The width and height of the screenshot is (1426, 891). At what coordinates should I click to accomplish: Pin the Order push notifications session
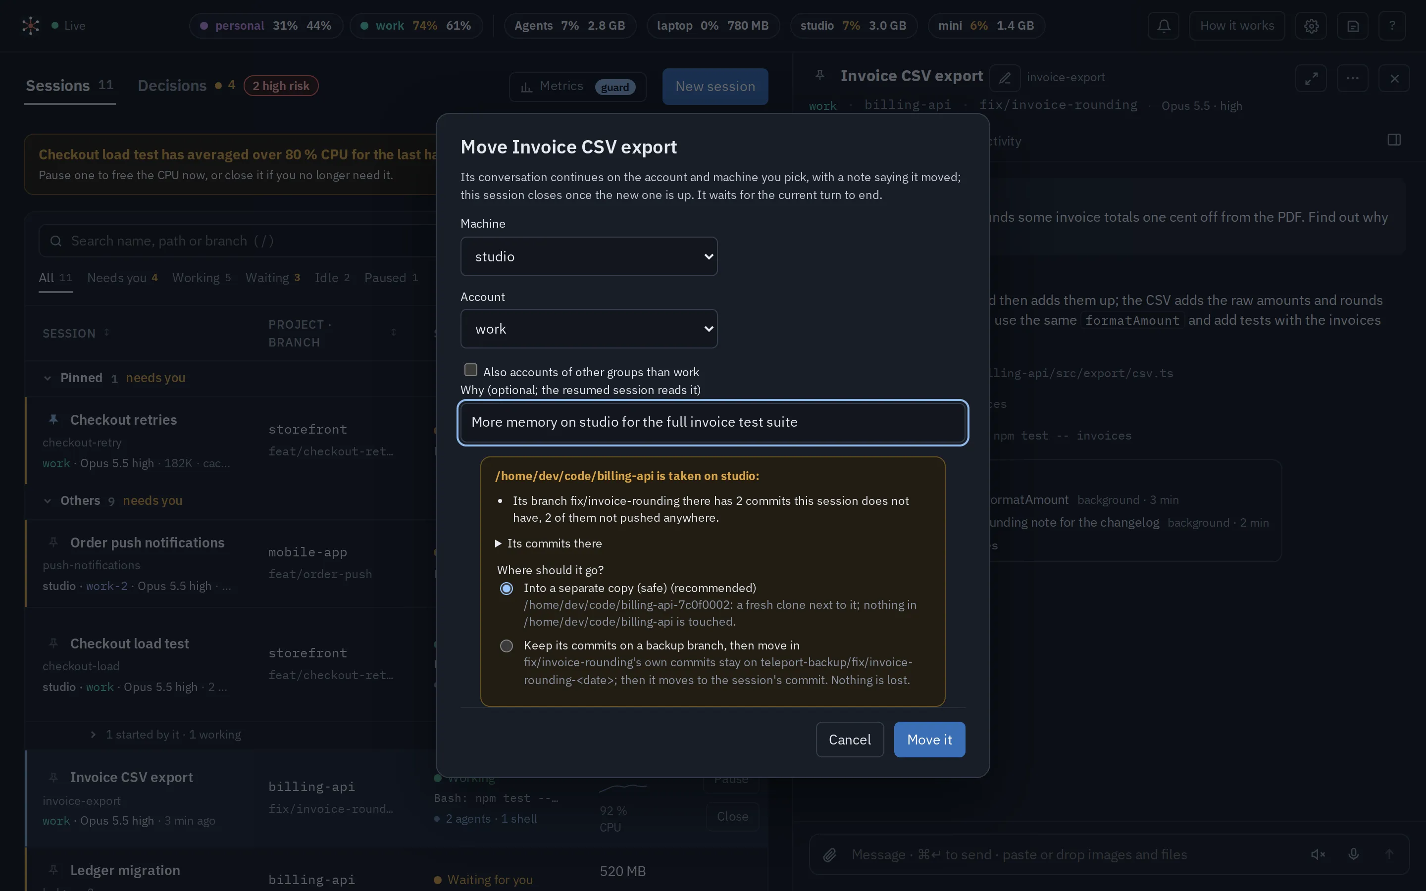53,542
